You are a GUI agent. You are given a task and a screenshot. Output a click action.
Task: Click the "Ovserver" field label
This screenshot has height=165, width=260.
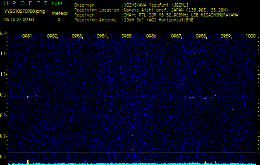click(84, 5)
